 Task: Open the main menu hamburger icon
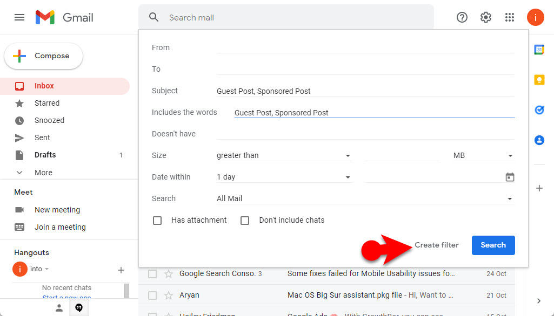point(19,17)
